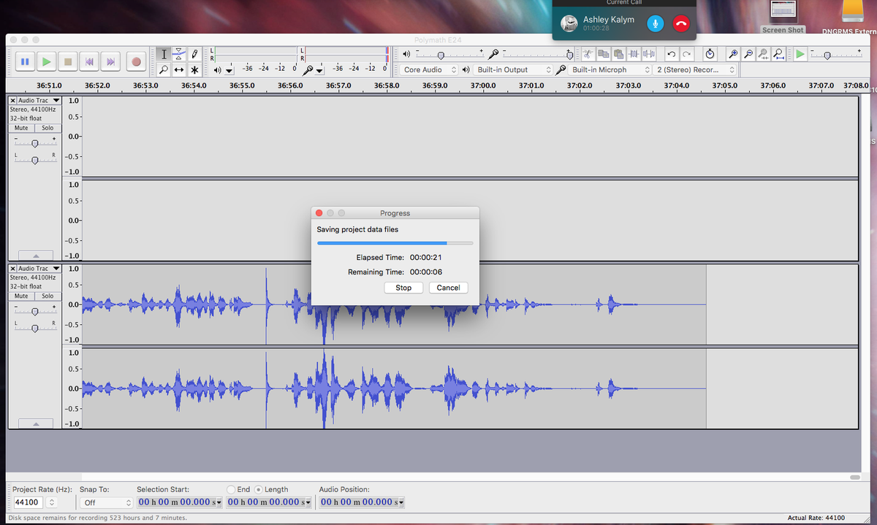Viewport: 877px width, 525px height.
Task: Open the Built-in Output device dropdown
Action: coord(512,70)
